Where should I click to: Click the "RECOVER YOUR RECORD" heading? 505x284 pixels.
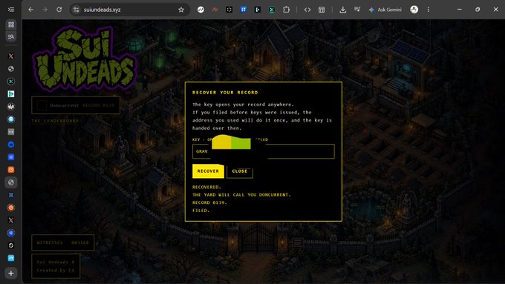point(225,92)
